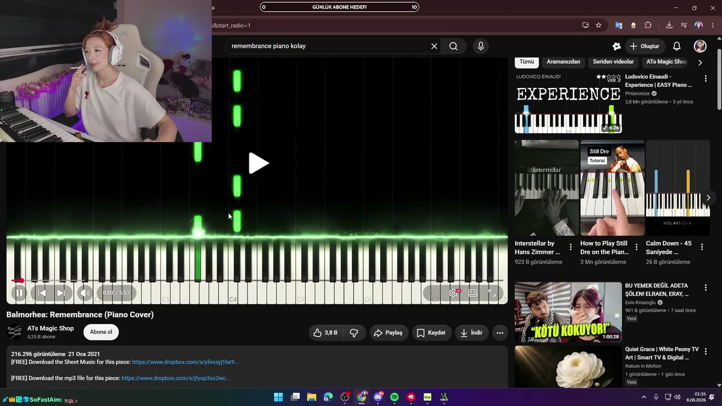Open options for Quiet Grace video
The width and height of the screenshot is (722, 406).
coord(705,351)
